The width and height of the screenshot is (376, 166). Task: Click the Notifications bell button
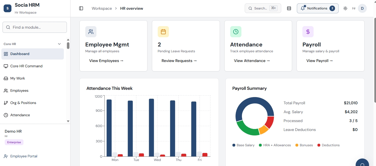pyautogui.click(x=318, y=8)
